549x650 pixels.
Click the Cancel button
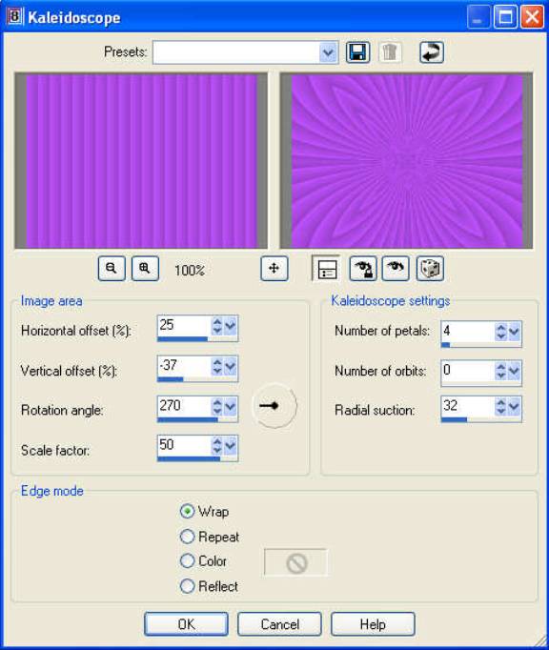click(279, 624)
